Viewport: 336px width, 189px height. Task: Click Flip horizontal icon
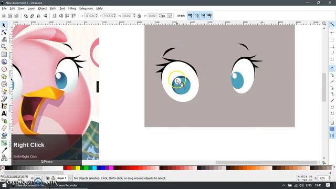[x=38, y=16]
